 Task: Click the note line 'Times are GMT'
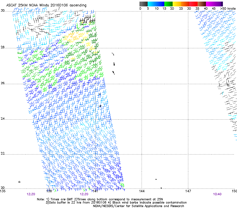click(61, 199)
